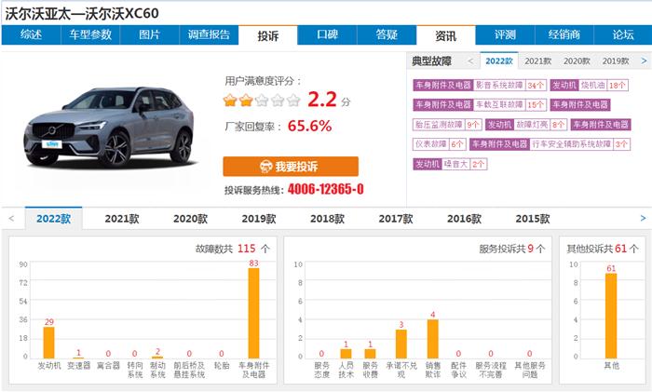Open the 答疑 tab
Screen dimensions: 652x392
pos(387,35)
